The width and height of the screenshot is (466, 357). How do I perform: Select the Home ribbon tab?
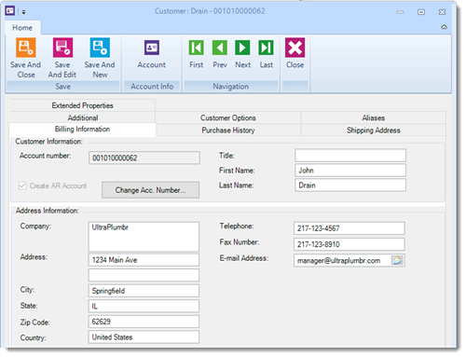coord(22,28)
